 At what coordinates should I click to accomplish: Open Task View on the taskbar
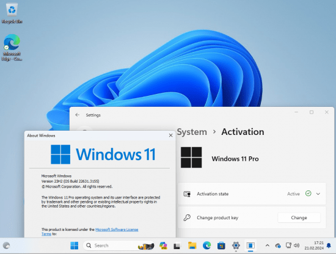click(177, 245)
